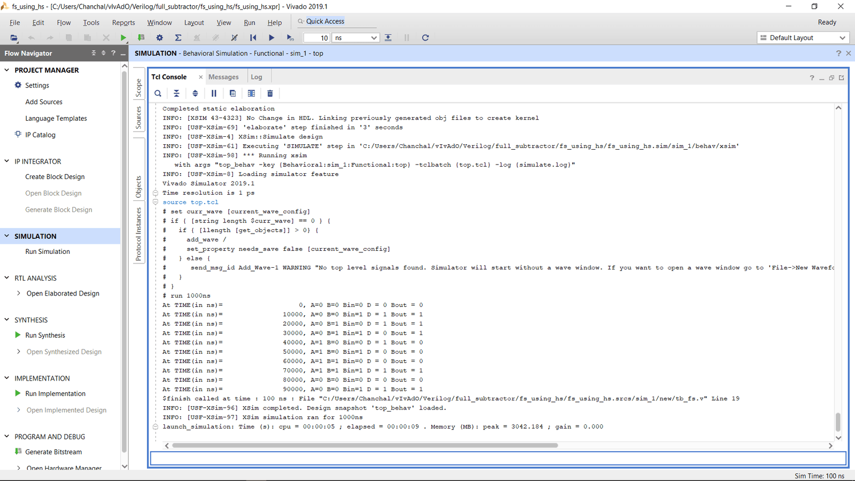Expand all Flow Navigator sections icon
855x481 pixels.
[103, 53]
